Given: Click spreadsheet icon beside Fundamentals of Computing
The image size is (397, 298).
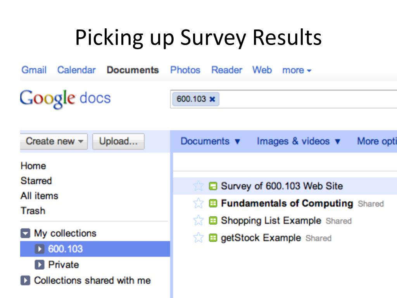Looking at the screenshot, I should click(213, 203).
